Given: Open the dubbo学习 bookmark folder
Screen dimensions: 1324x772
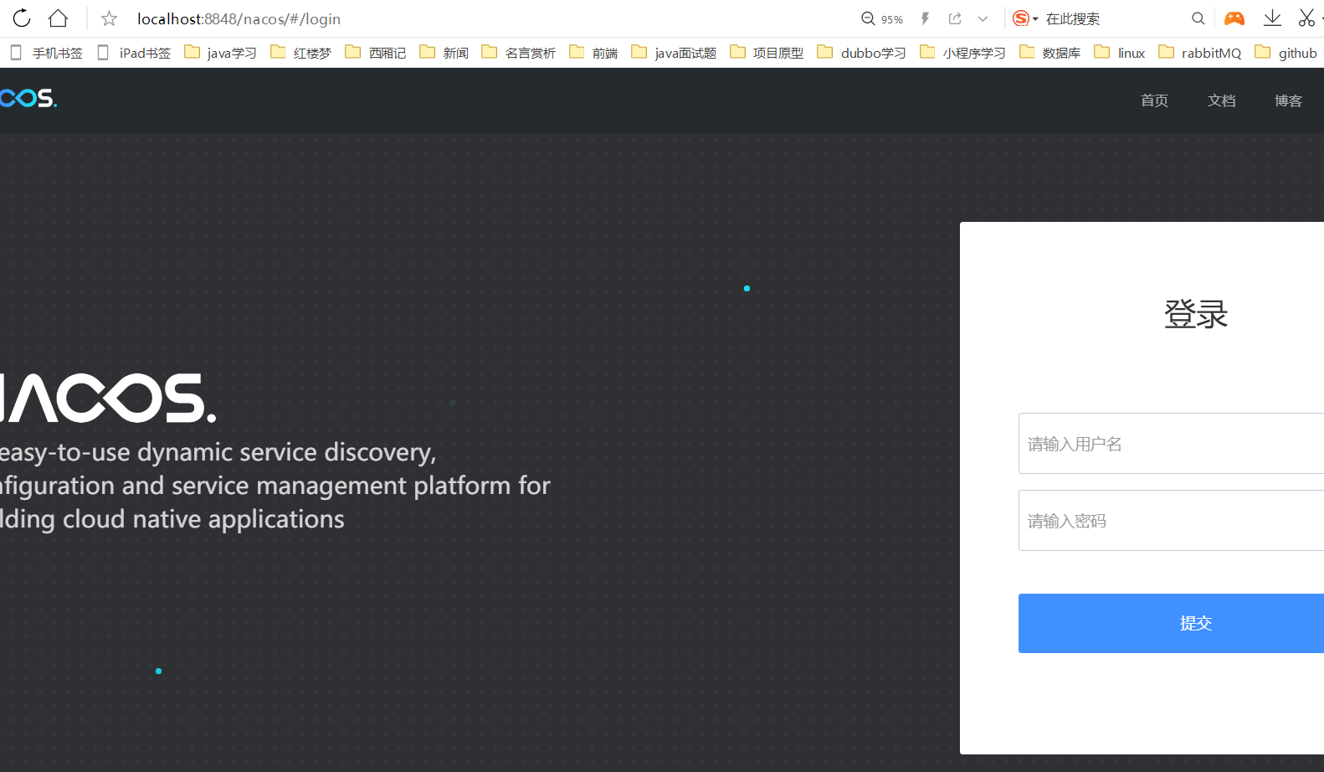Looking at the screenshot, I should pos(862,53).
